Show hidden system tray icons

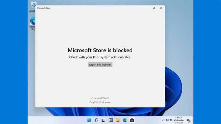163,120
